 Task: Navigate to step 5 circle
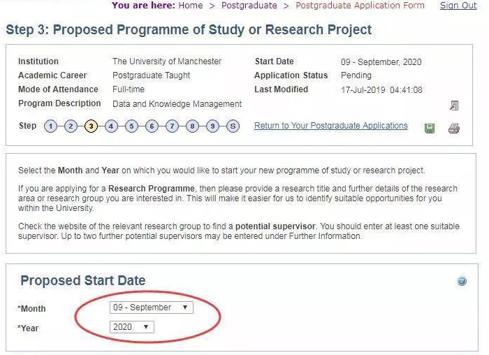coord(131,126)
